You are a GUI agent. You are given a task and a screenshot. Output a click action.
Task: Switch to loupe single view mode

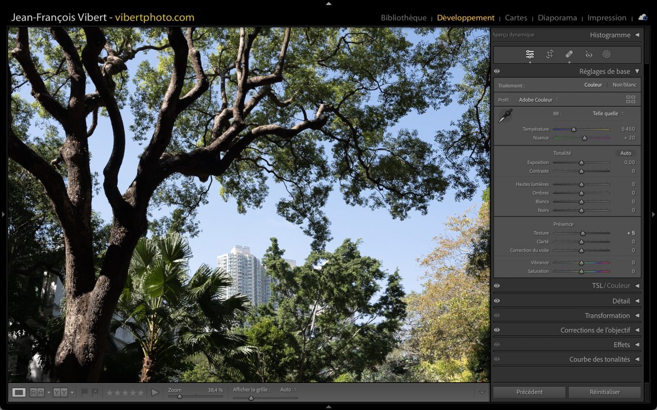click(x=19, y=392)
